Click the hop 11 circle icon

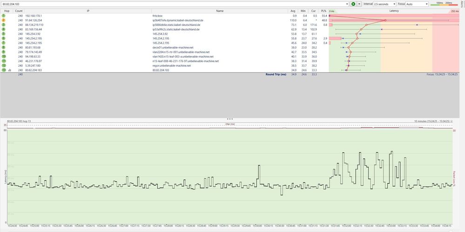pos(4,61)
